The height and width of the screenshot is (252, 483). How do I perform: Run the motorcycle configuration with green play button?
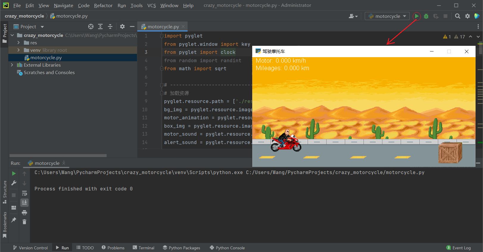417,16
